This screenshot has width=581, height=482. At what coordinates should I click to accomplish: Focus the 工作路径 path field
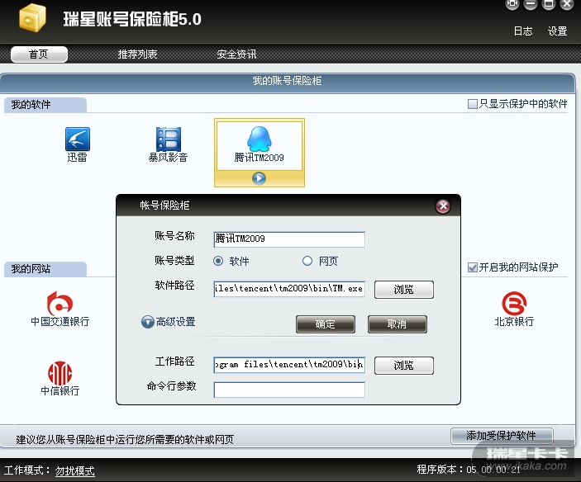point(289,365)
